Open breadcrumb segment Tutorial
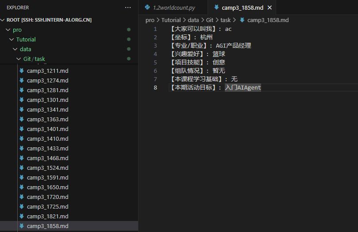This screenshot has width=358, height=232. tap(171, 20)
